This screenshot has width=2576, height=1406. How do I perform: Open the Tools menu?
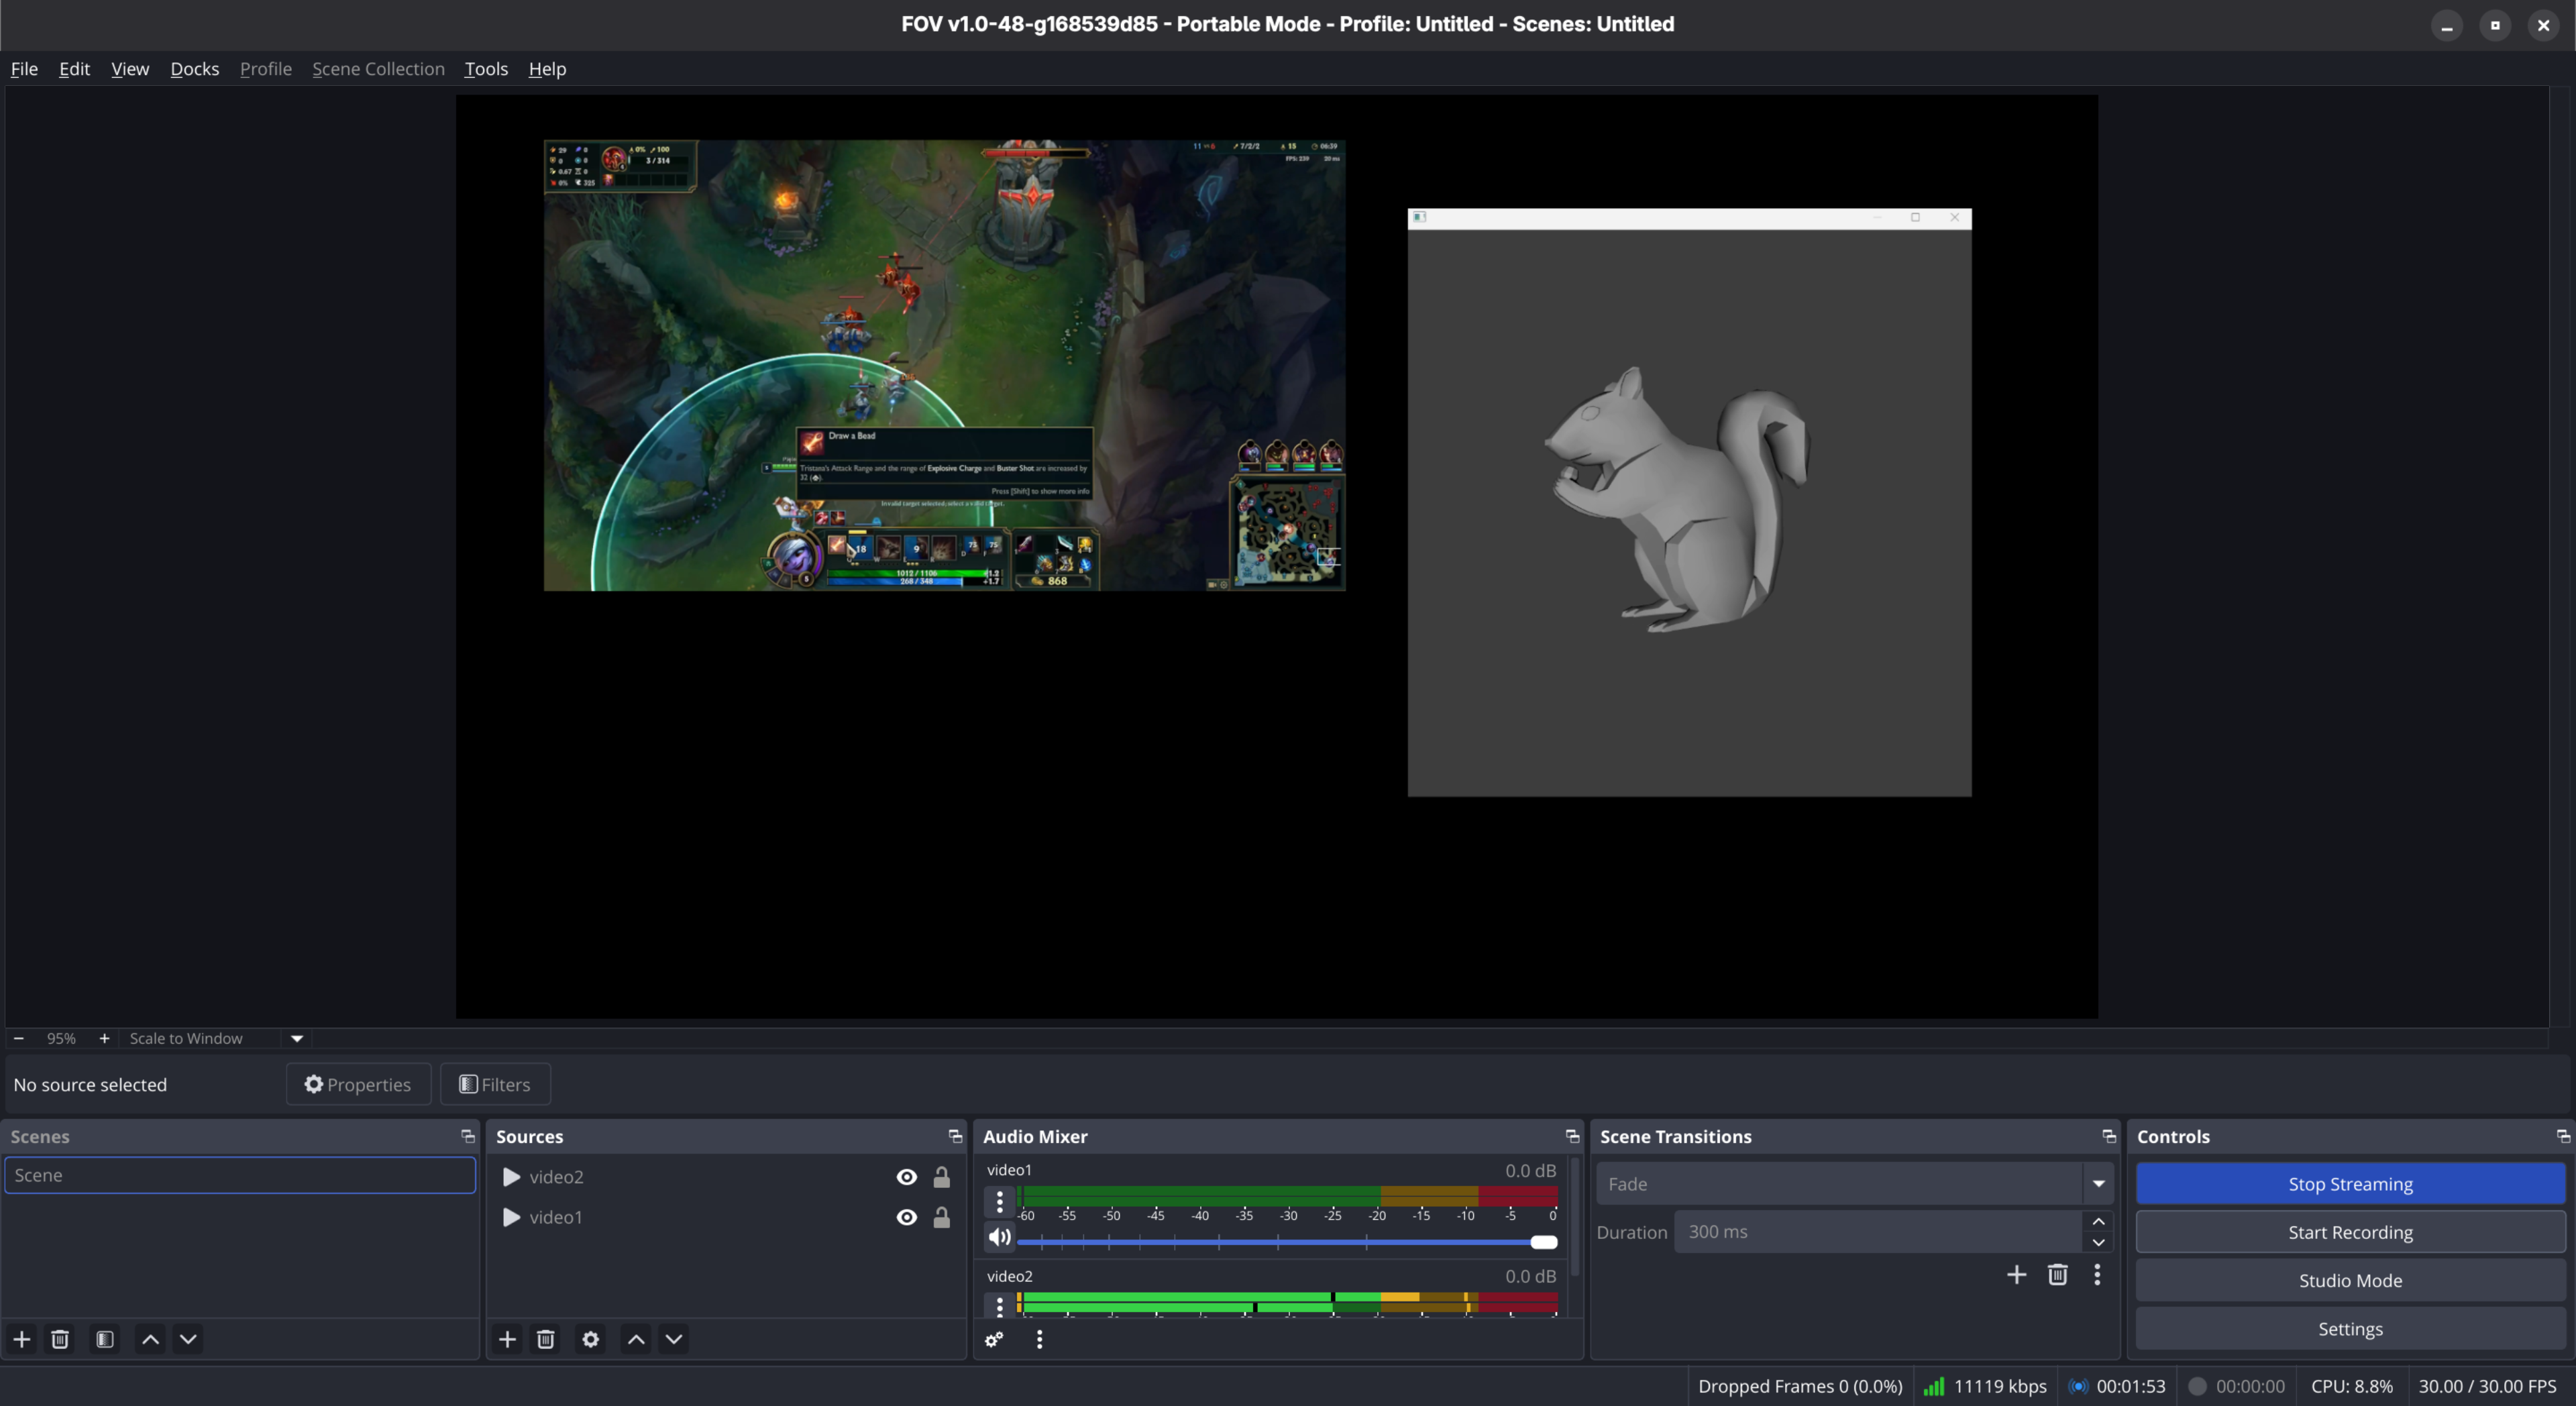tap(486, 69)
